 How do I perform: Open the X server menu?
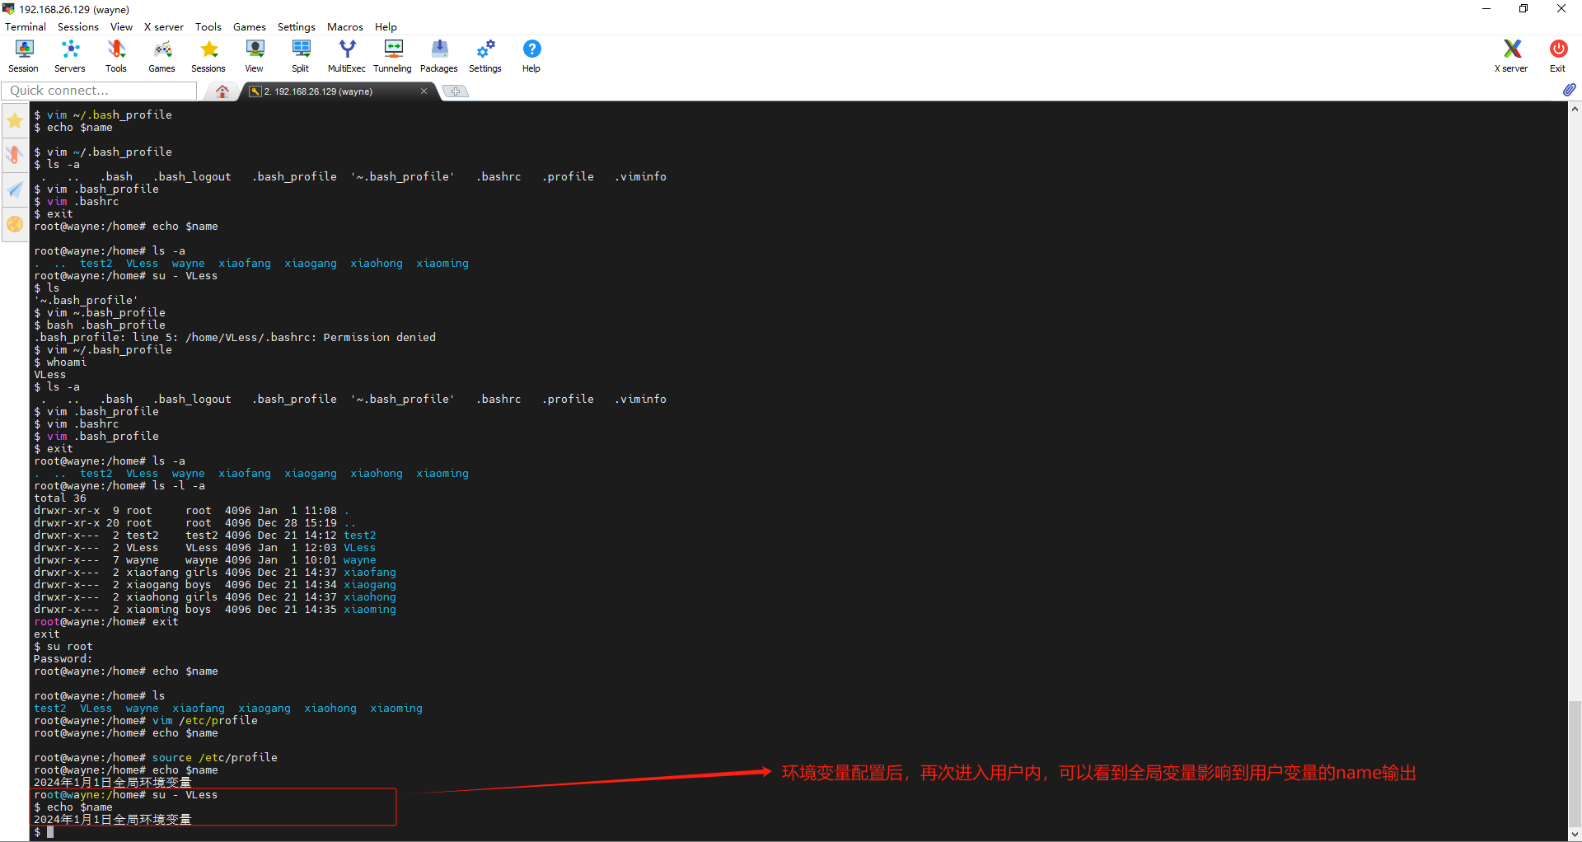164,27
